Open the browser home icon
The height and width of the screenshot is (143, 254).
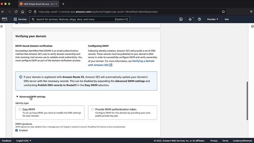pyautogui.click(x=23, y=12)
